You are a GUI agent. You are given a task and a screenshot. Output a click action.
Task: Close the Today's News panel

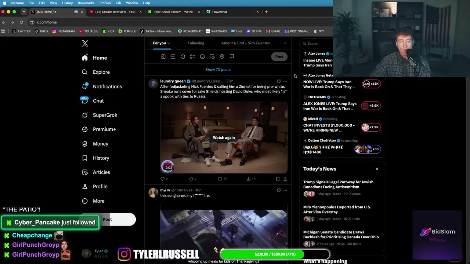coord(377,169)
